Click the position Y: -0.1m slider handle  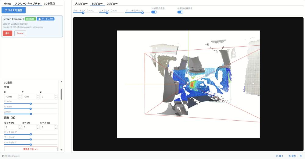(31, 109)
